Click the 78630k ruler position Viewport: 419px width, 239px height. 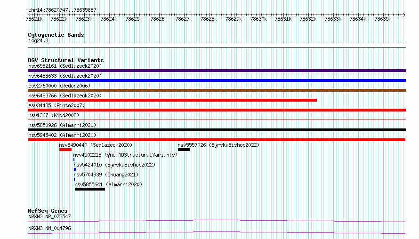[258, 19]
